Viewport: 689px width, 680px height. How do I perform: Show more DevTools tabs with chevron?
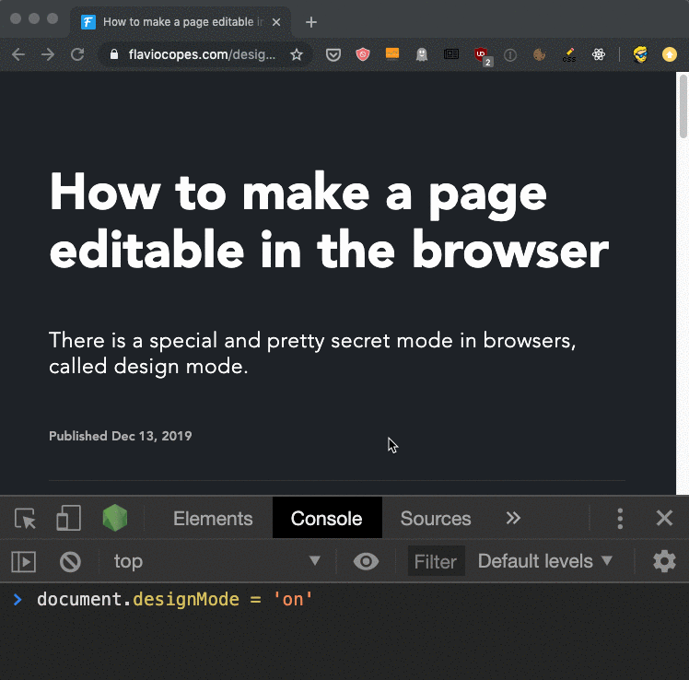coord(514,518)
